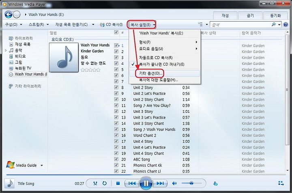
Task: Open the 스트림(R) dropdown
Action: tap(39, 24)
